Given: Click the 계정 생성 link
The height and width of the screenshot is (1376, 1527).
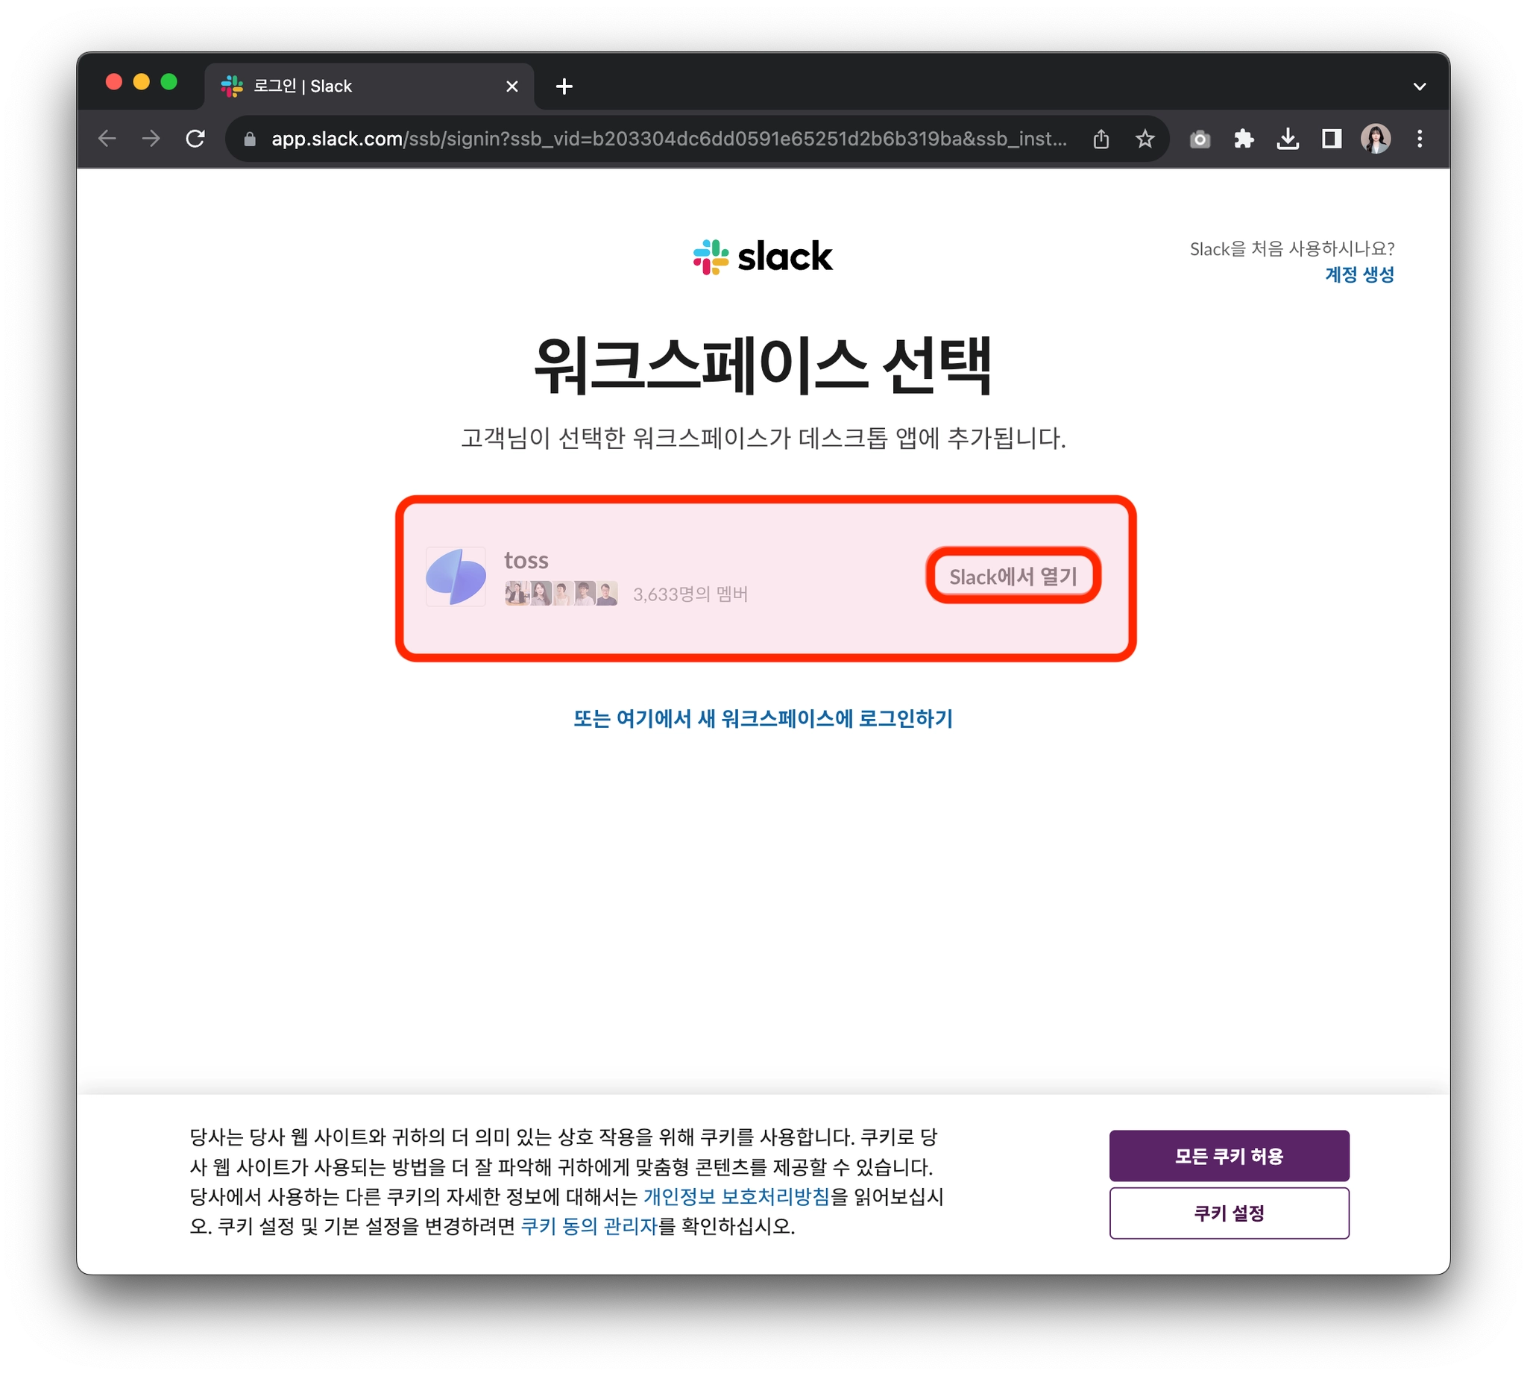Looking at the screenshot, I should [1358, 274].
